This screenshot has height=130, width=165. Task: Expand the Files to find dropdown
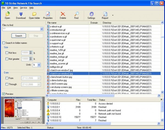pos(42,29)
